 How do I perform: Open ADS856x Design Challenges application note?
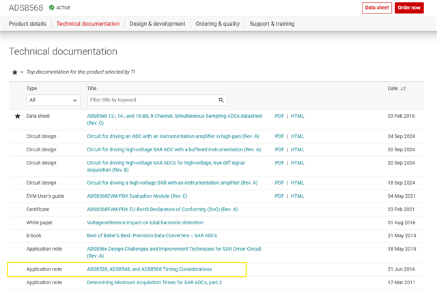174,252
